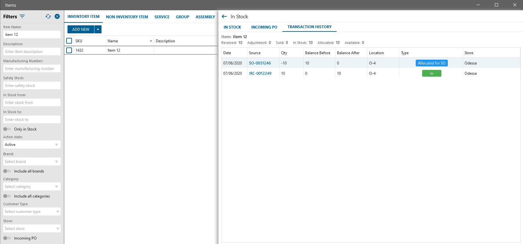Click the green In type badge
The height and width of the screenshot is (244, 523).
click(432, 73)
